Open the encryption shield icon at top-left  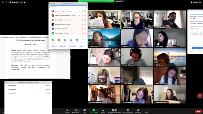[6, 2]
